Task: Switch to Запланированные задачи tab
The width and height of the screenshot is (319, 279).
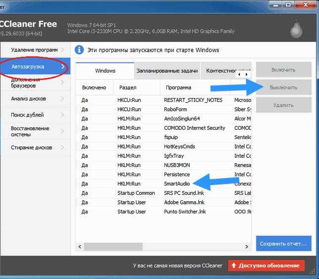Action: click(x=167, y=71)
